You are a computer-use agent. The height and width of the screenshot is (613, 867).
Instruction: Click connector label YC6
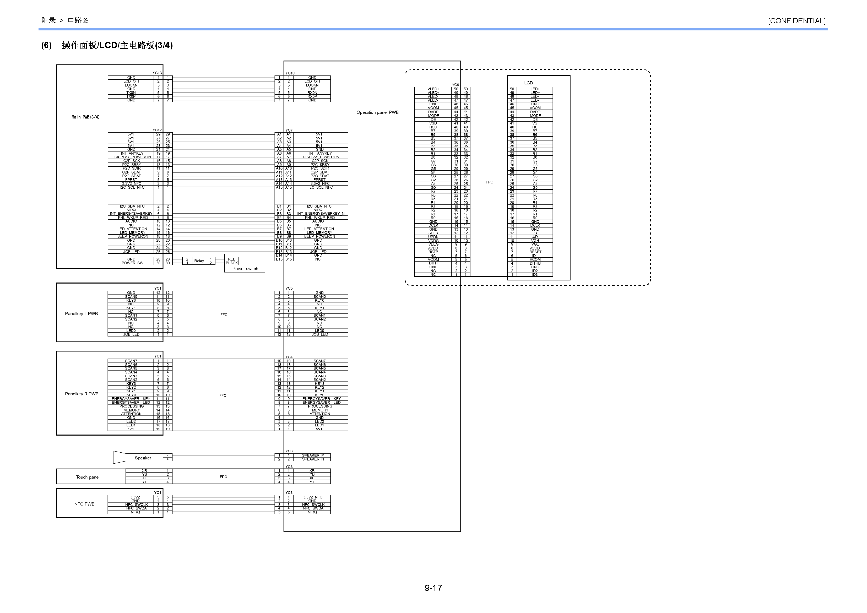point(289,451)
